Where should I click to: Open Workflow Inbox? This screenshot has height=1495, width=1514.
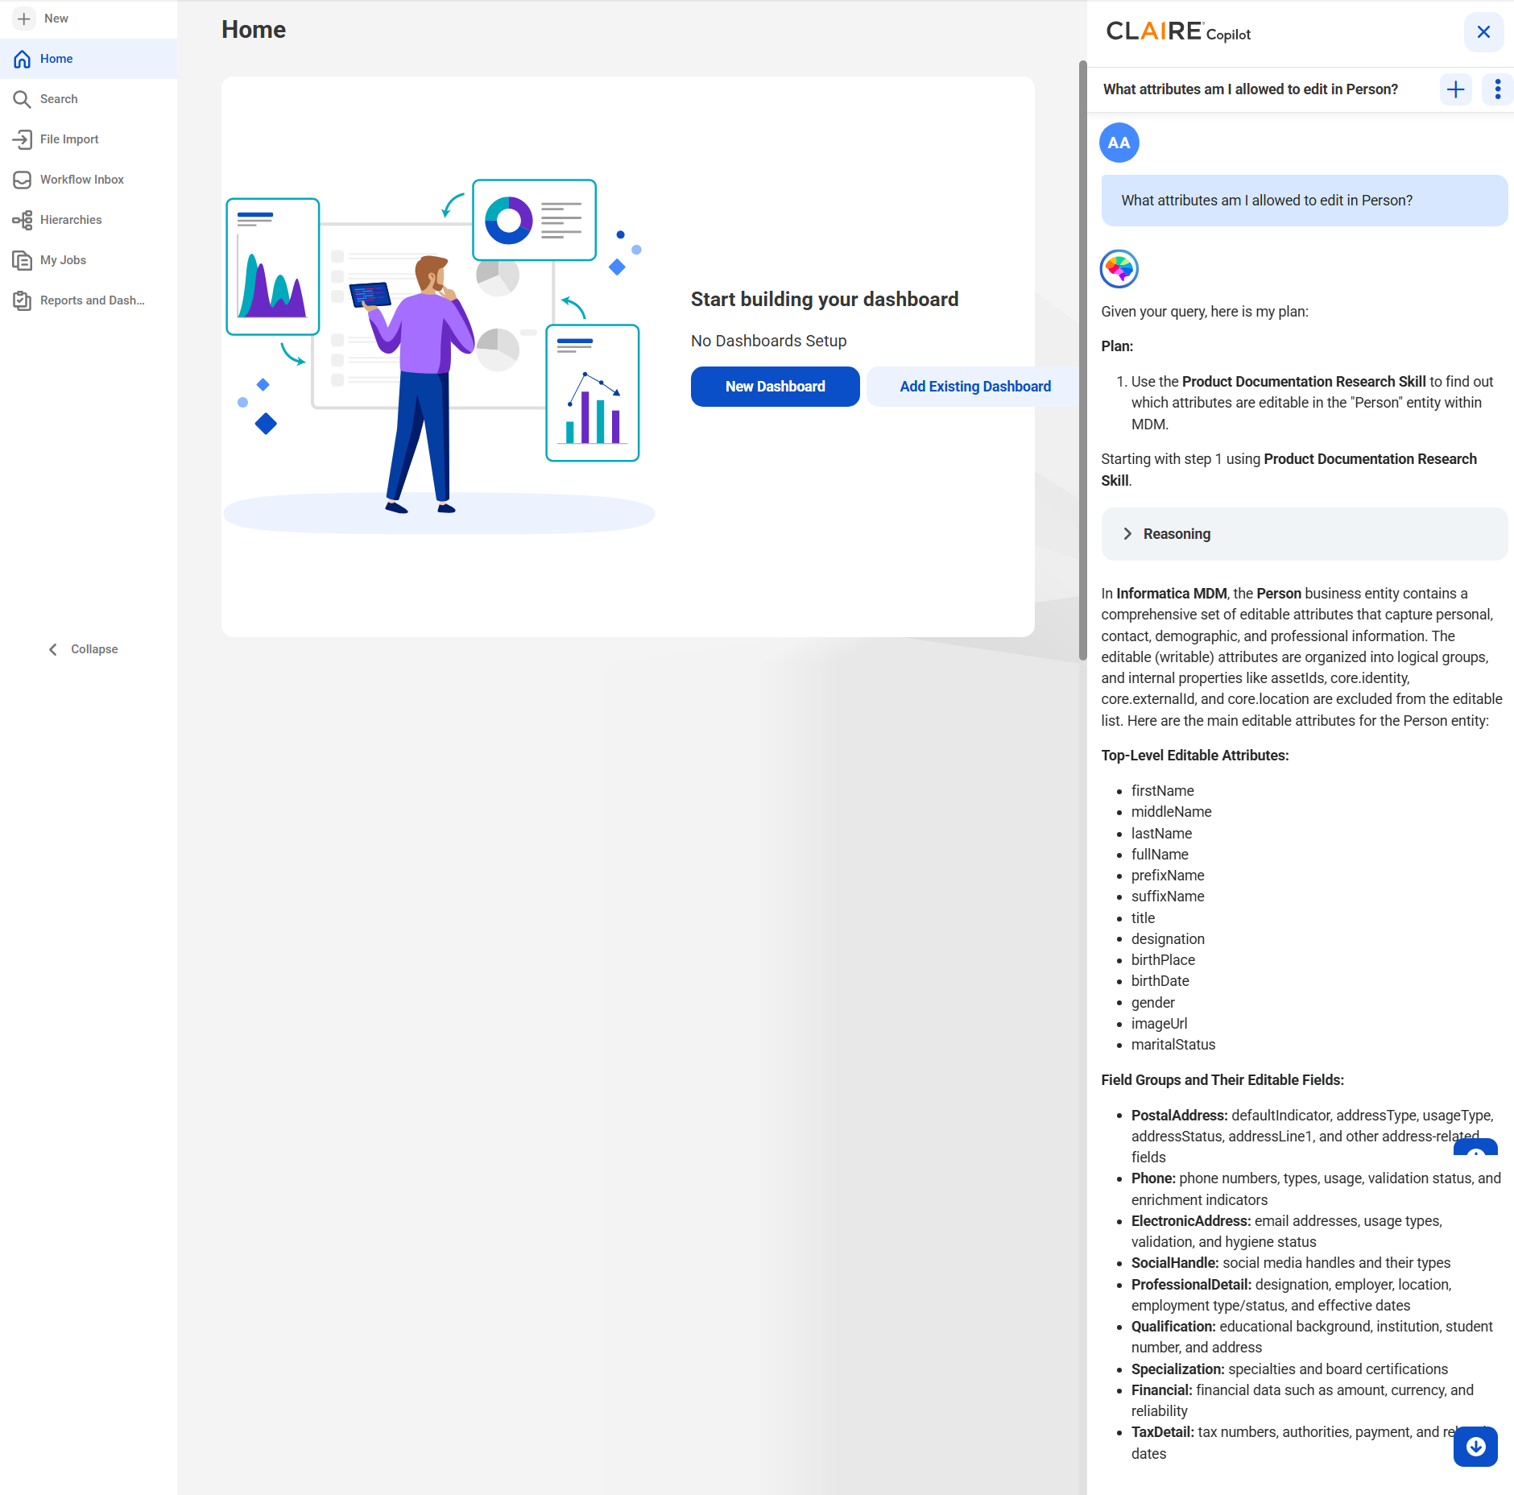89,180
